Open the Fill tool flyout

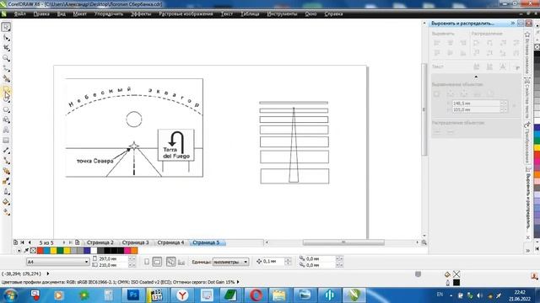coord(6,202)
